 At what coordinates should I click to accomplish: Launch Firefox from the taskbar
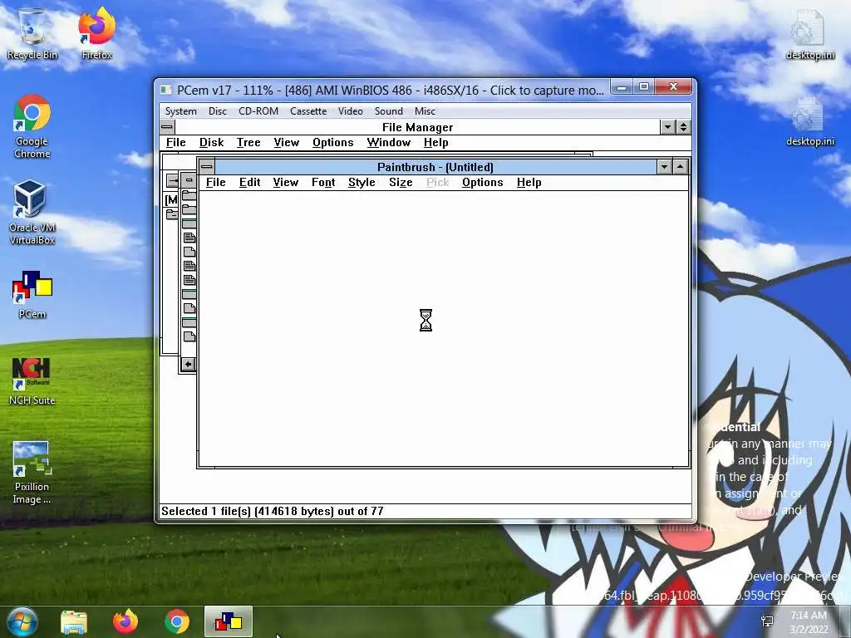click(125, 621)
